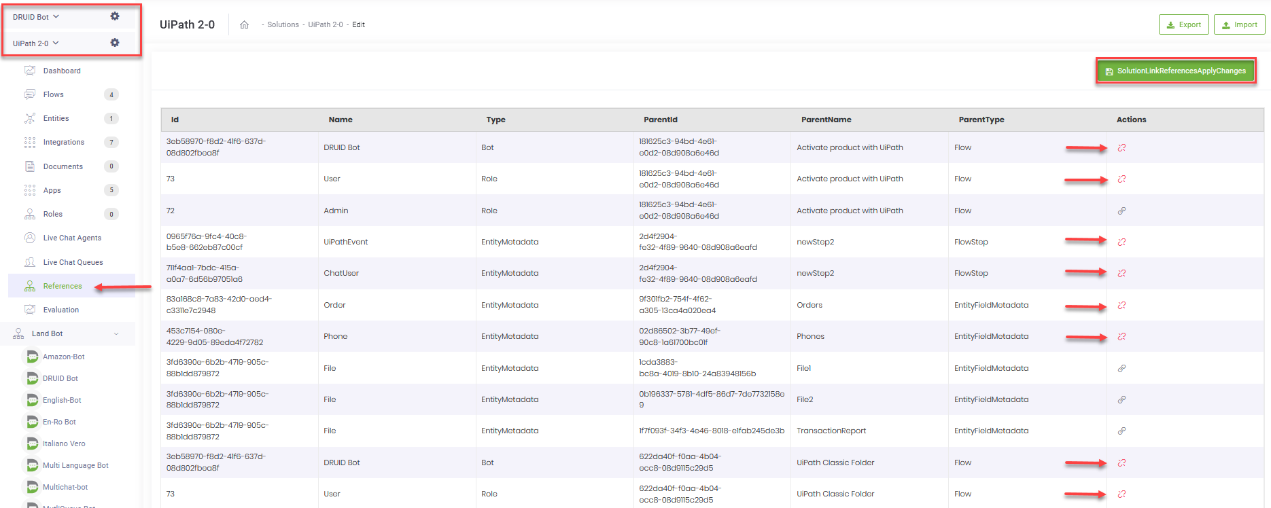Open DRUID Bot settings gear
Viewport: 1271px width, 508px height.
point(115,16)
